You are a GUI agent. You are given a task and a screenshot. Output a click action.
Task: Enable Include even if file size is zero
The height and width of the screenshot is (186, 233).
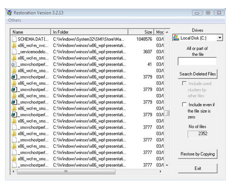184,104
